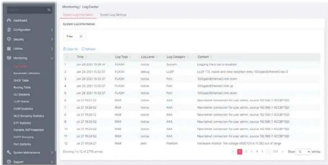Open MLD Snooping Statistics page

29,116
